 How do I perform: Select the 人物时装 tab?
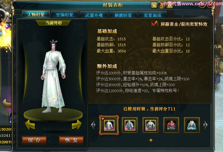coord(36,15)
